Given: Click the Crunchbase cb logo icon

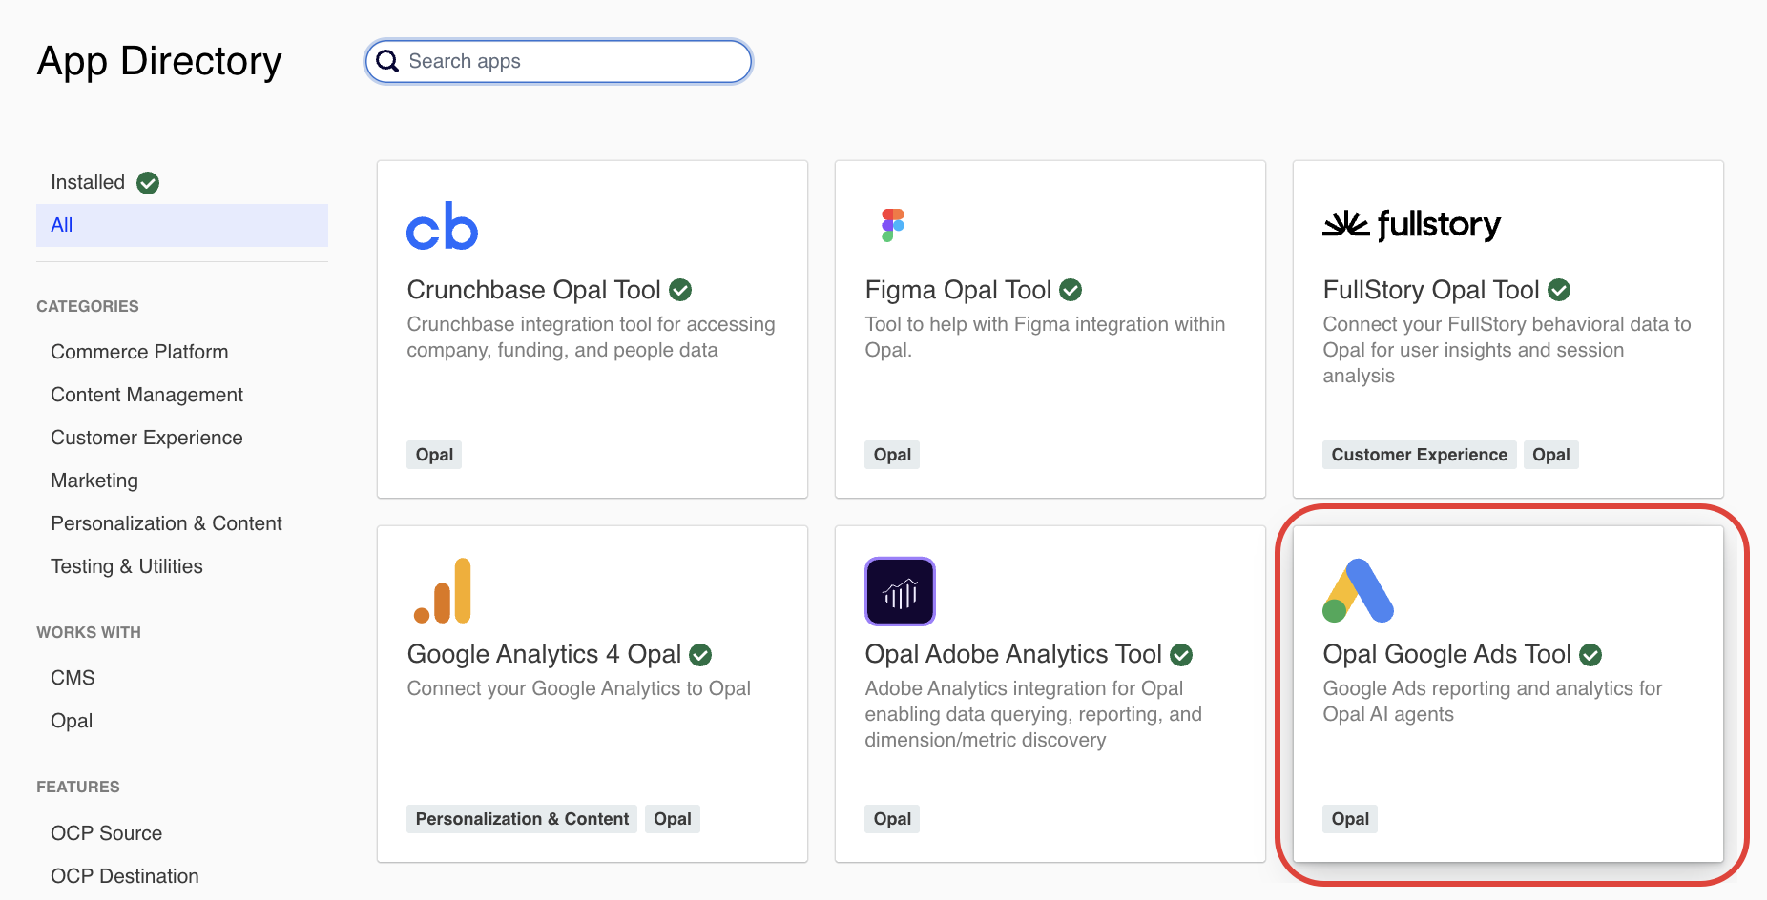Looking at the screenshot, I should [442, 226].
